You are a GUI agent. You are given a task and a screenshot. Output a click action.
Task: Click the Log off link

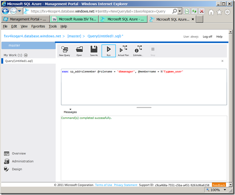point(207,37)
